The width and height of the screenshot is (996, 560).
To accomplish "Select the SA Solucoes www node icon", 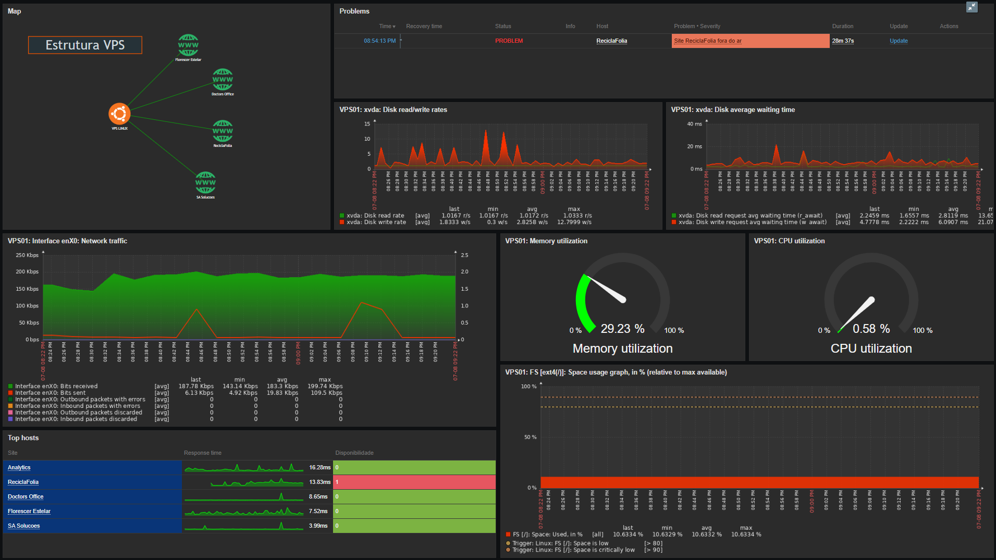I will pos(205,183).
